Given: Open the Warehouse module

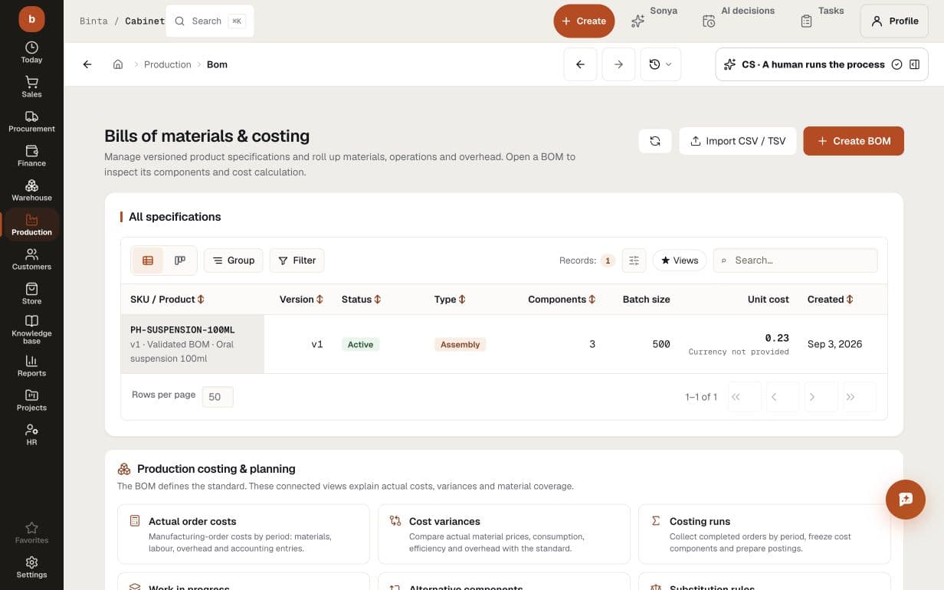Looking at the screenshot, I should click(x=31, y=190).
